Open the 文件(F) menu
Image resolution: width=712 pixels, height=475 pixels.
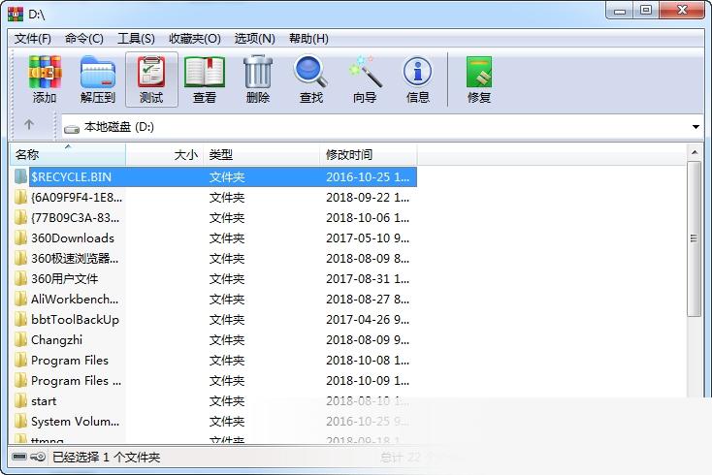tap(33, 39)
